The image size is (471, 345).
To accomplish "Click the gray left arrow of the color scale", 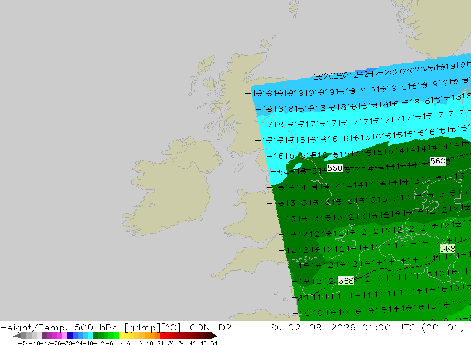I will pos(17,336).
